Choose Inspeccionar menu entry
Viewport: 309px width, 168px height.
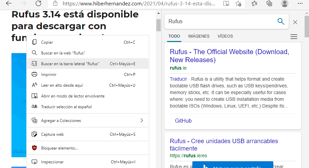click(x=88, y=162)
